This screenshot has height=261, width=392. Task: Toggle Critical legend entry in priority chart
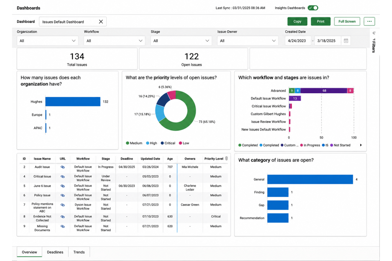168,143
